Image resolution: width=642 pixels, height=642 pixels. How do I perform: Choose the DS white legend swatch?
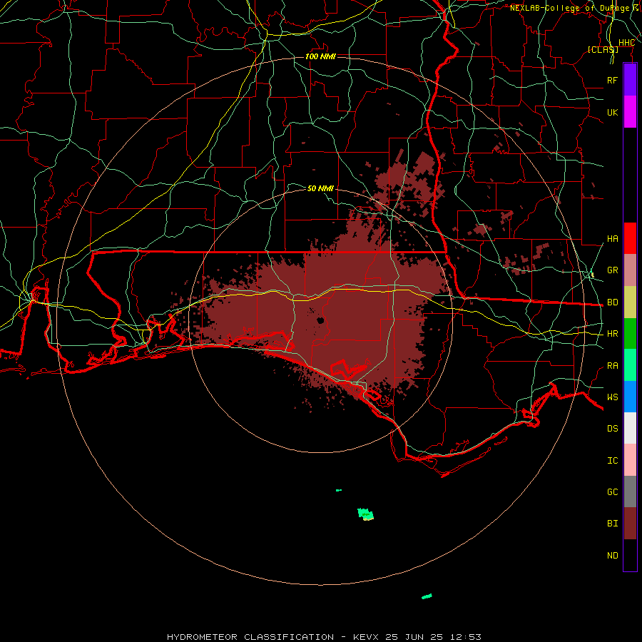coord(630,428)
